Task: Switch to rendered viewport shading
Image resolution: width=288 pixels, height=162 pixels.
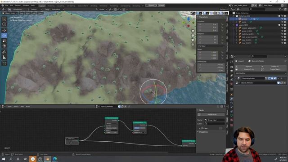Action: 224,13
